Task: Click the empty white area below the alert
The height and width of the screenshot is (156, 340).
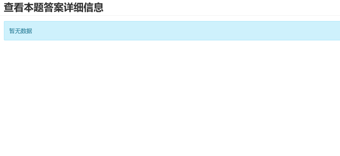Action: coord(170,98)
